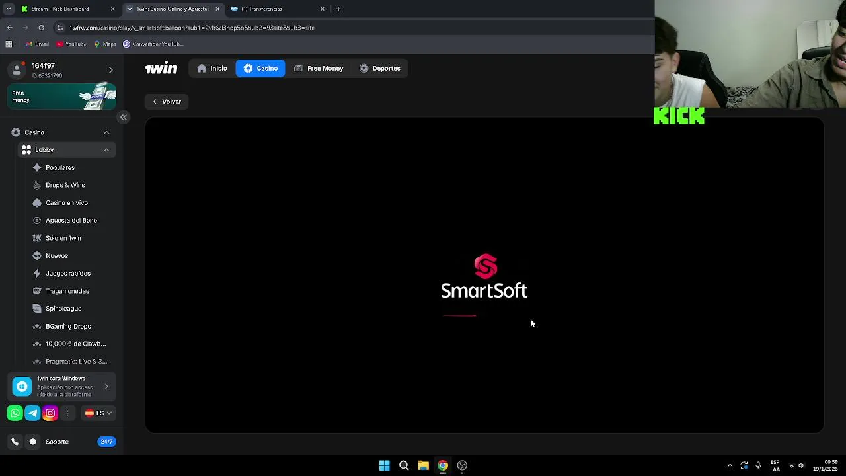Screen dimensions: 846x476
Task: Open Pragmatic: Live & S... category
Action: coord(76,362)
